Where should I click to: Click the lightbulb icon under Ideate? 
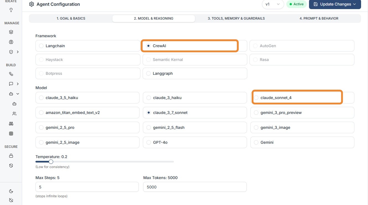pos(11,10)
